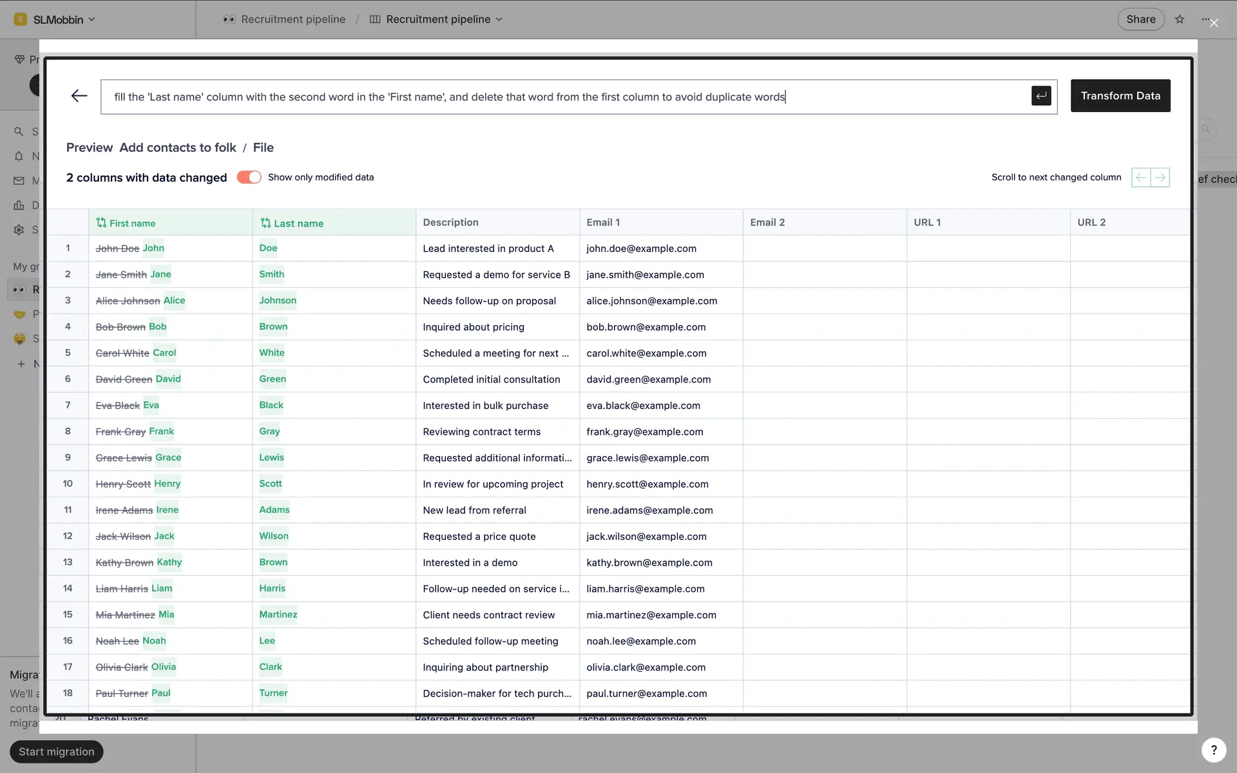Click the Share button
Image resolution: width=1237 pixels, height=773 pixels.
[x=1140, y=19]
